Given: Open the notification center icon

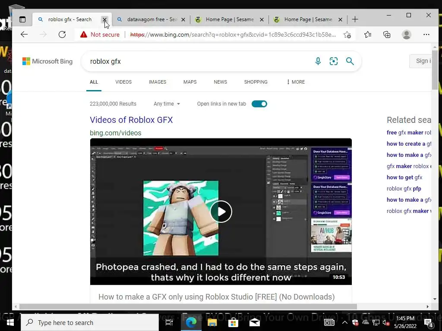Looking at the screenshot, I should click(429, 323).
